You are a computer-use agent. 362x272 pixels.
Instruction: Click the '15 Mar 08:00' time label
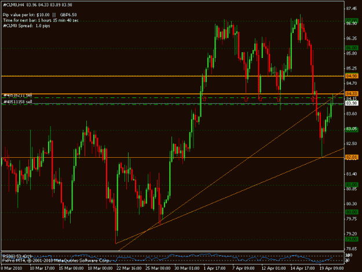pyautogui.click(x=71, y=268)
